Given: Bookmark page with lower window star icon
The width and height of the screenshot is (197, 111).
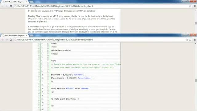Looking at the screenshot, I should pyautogui.click(x=190, y=40).
